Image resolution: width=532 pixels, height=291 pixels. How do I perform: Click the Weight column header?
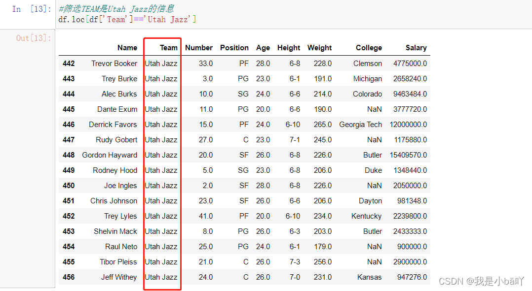pos(320,48)
